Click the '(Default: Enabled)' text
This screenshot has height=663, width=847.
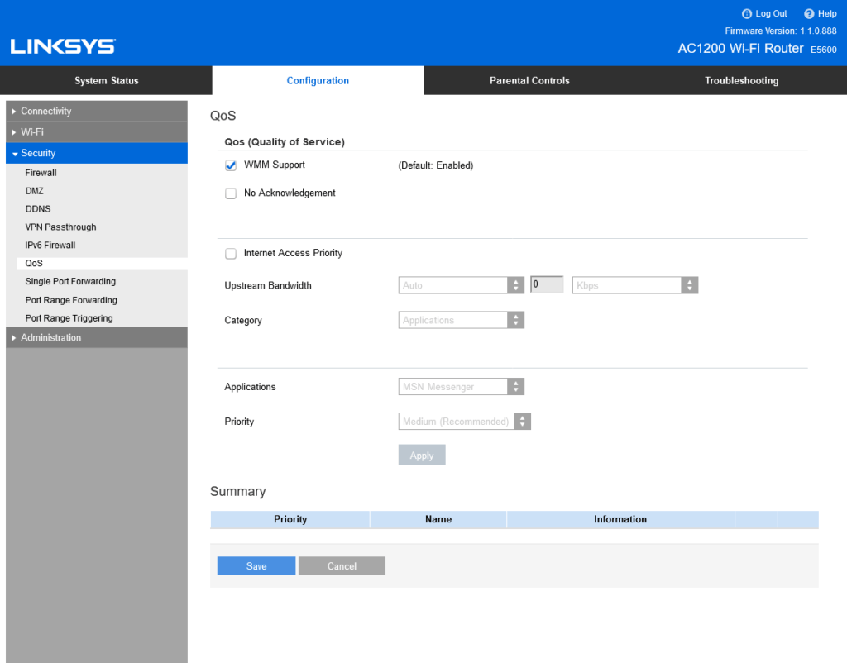[x=436, y=165]
